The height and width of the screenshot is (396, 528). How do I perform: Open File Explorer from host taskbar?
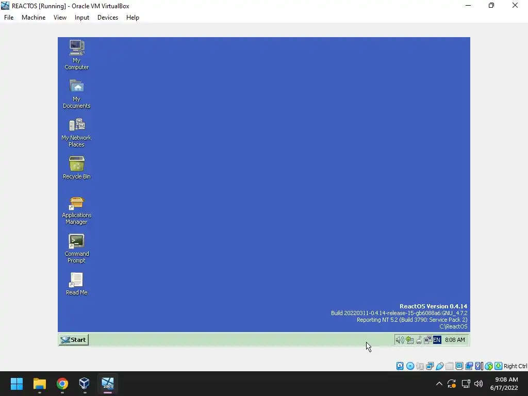pos(39,384)
